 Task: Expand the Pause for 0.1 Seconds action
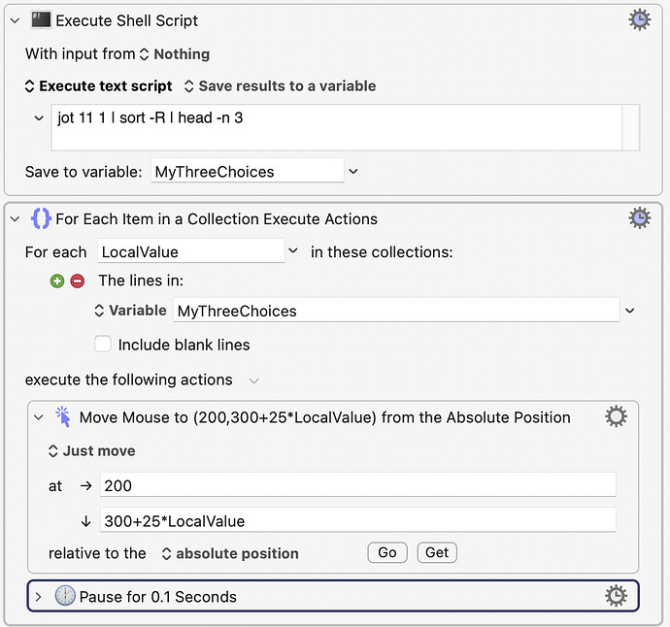39,597
